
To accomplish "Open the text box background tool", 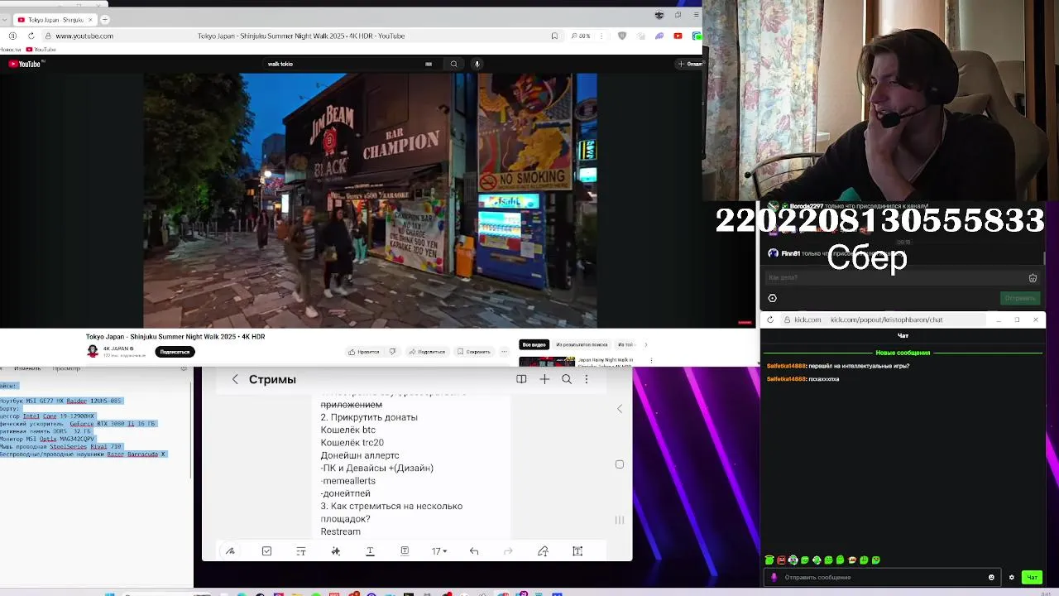I will coord(405,551).
